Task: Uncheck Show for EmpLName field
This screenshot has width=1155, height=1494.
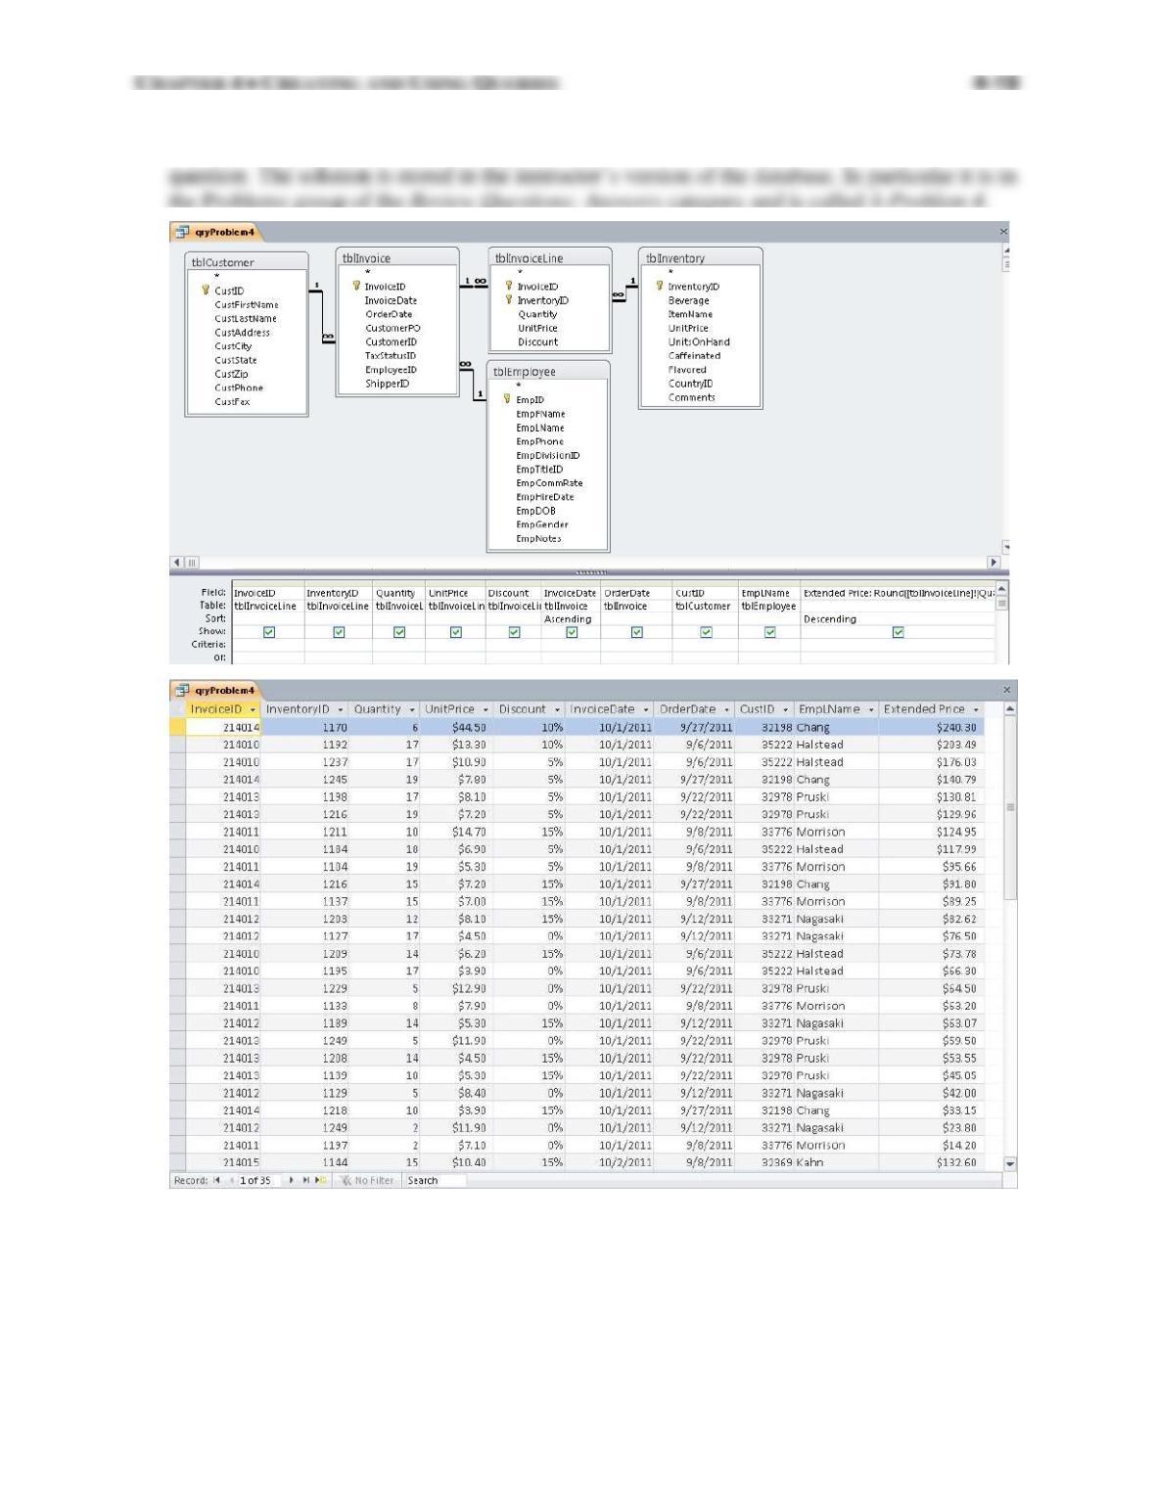Action: pos(769,632)
